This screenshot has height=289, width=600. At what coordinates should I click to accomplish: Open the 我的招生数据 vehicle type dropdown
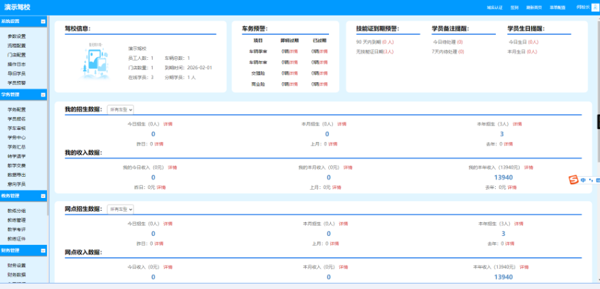(x=121, y=109)
